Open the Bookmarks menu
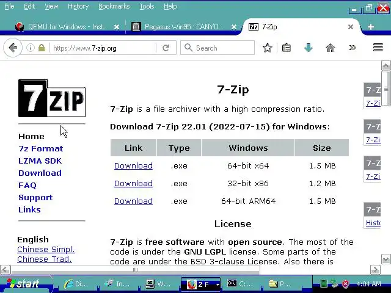391x293 pixels. [x=114, y=6]
